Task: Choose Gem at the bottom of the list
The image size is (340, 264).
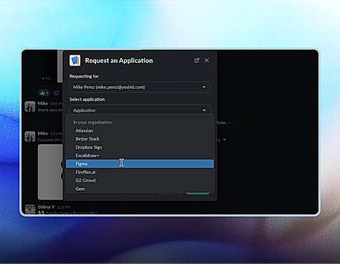Action: point(140,189)
